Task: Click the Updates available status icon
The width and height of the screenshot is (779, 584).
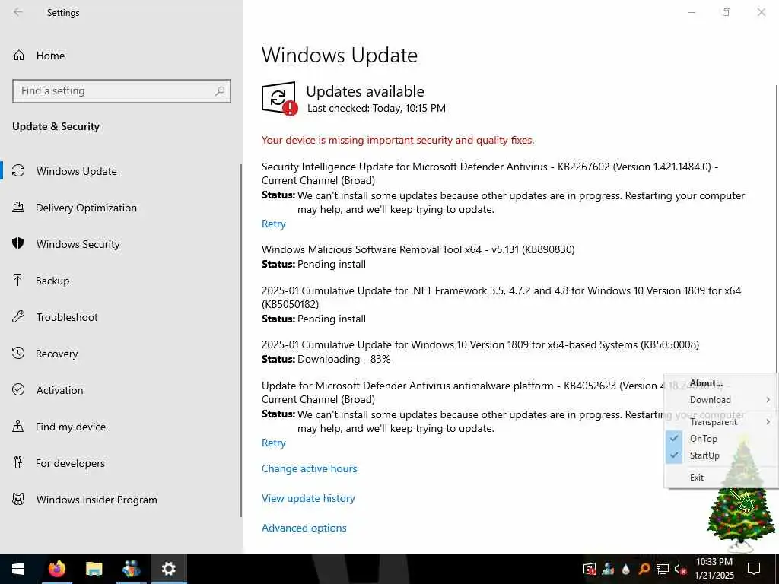Action: pos(279,98)
